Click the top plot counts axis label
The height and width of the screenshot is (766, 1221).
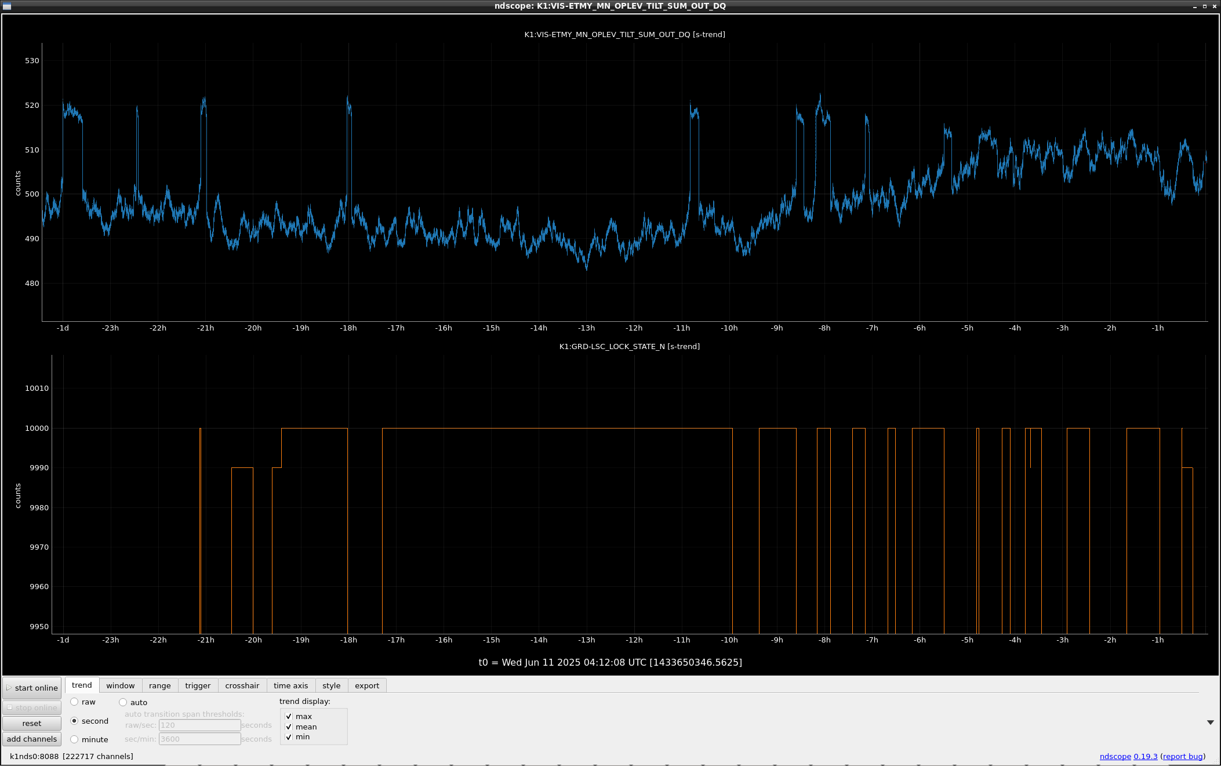[x=18, y=183]
